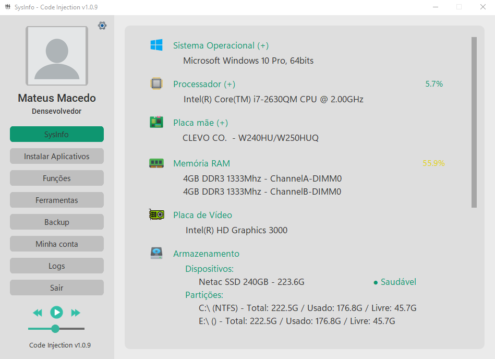The height and width of the screenshot is (359, 495).
Task: Click the ChannelA-DIMM0 memory row
Action: [x=262, y=178]
